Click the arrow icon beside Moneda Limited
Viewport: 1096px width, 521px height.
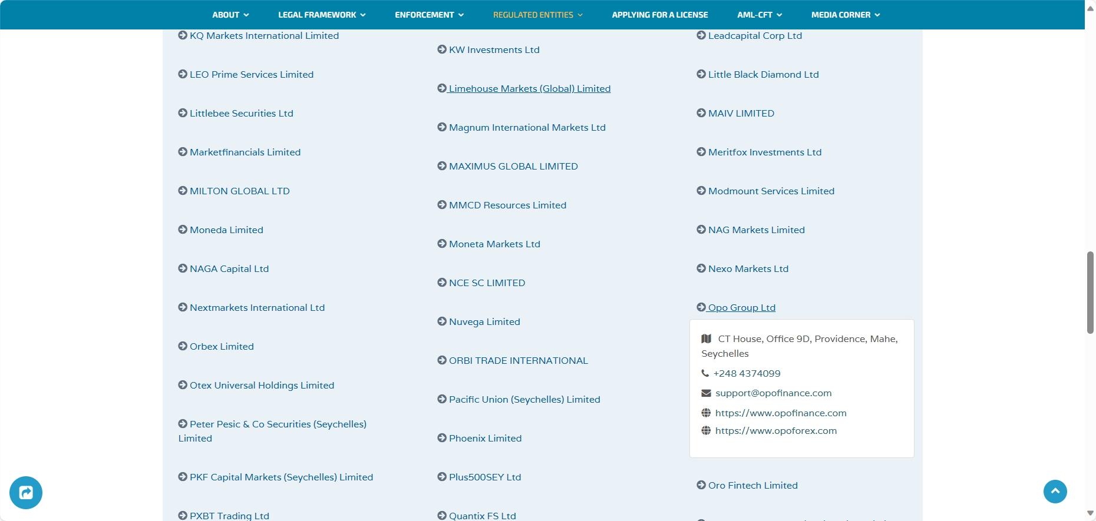coord(183,230)
